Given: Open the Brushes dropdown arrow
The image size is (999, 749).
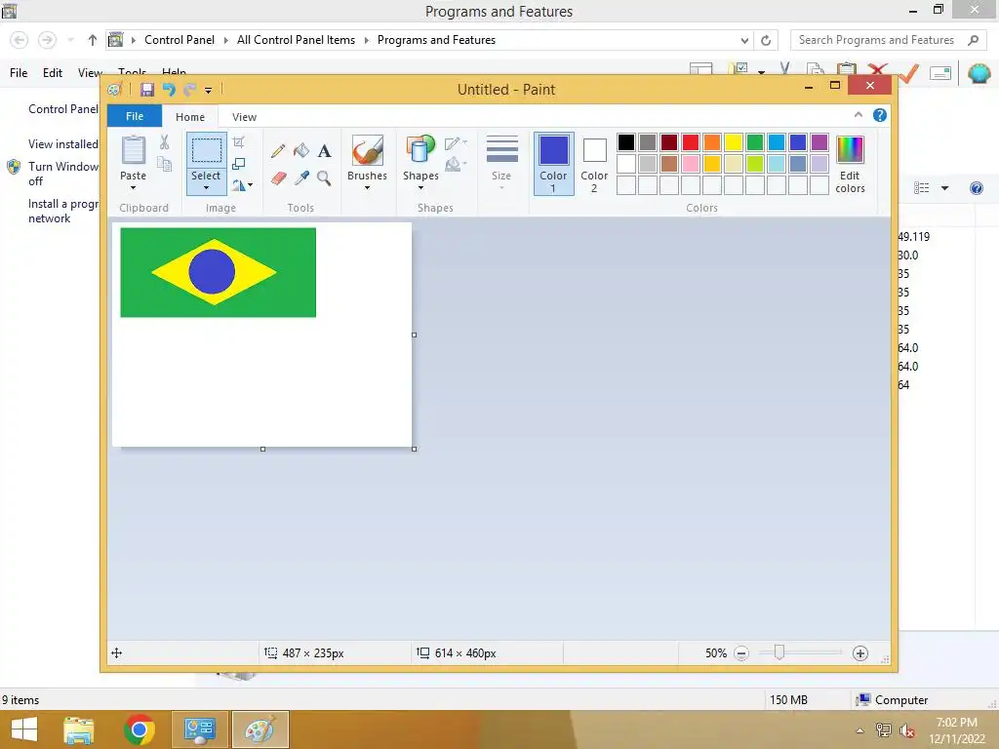Looking at the screenshot, I should [367, 188].
